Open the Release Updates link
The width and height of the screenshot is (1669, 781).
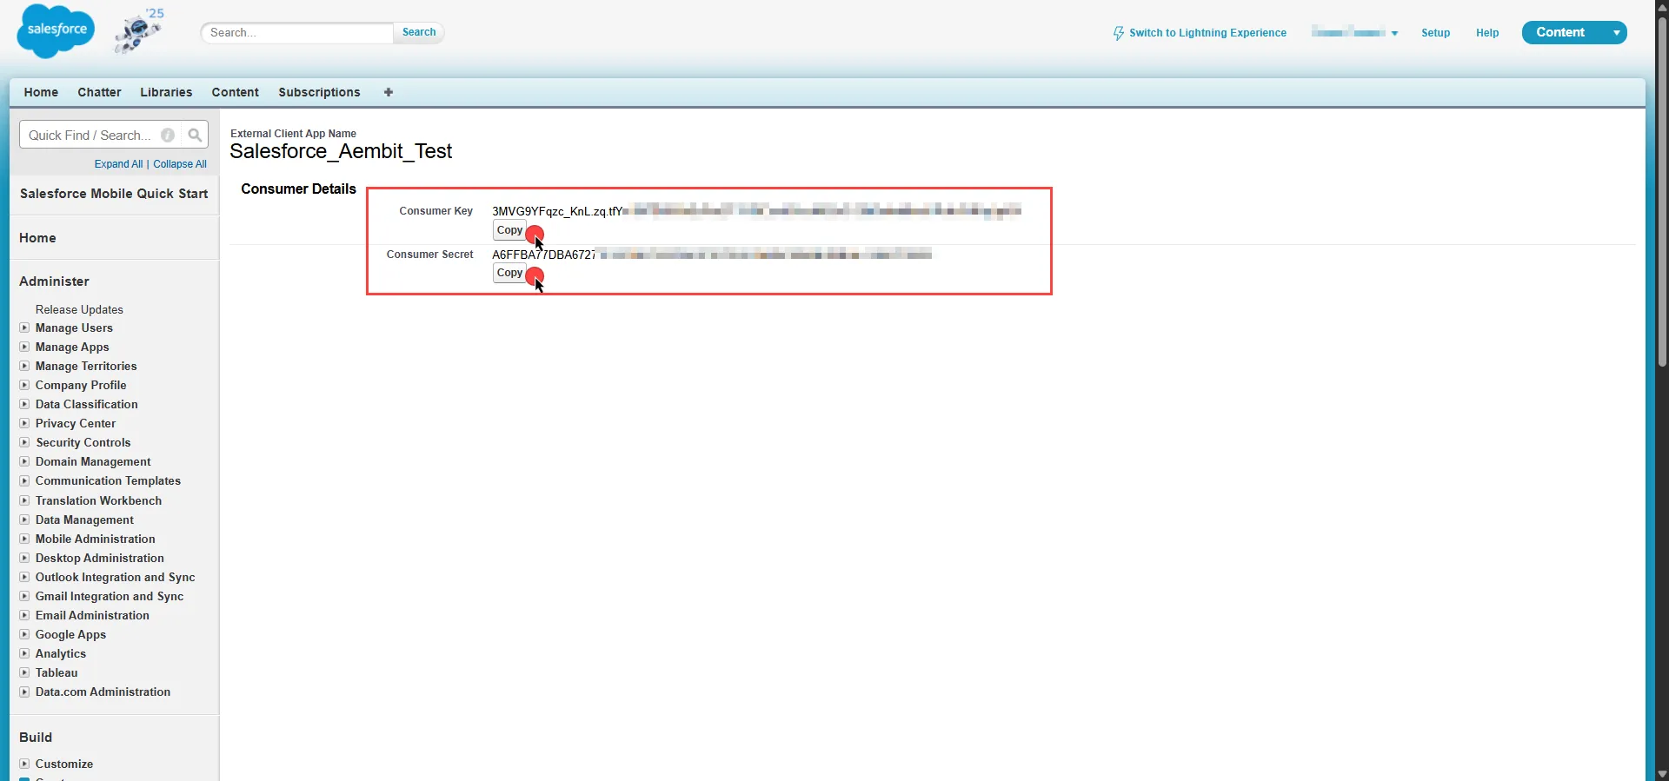tap(79, 309)
